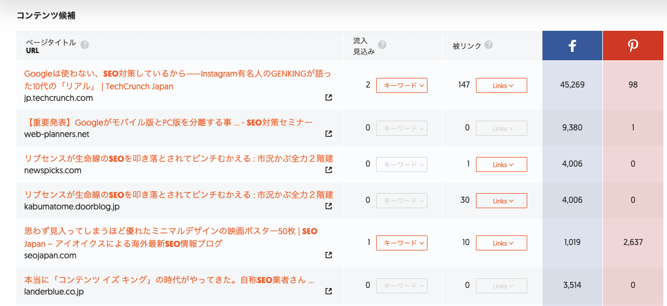Screen dimensions: 667x306
Task: Click help icon next to 被リンク header
Action: 489,45
